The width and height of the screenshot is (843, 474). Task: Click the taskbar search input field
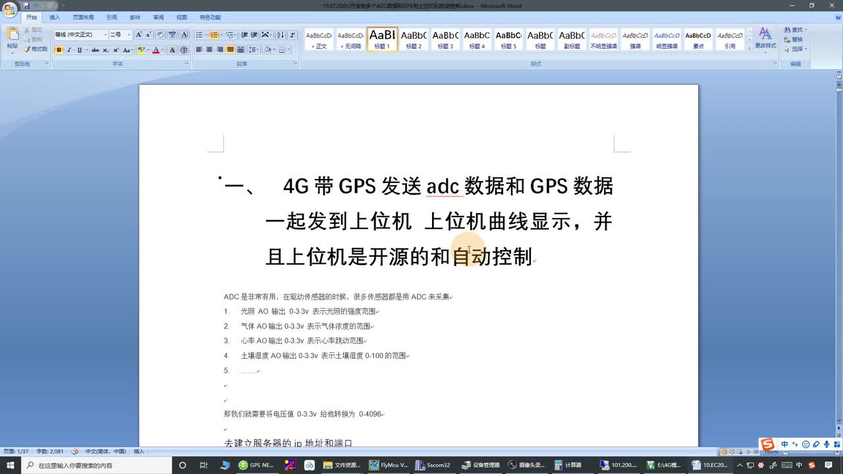tap(99, 465)
